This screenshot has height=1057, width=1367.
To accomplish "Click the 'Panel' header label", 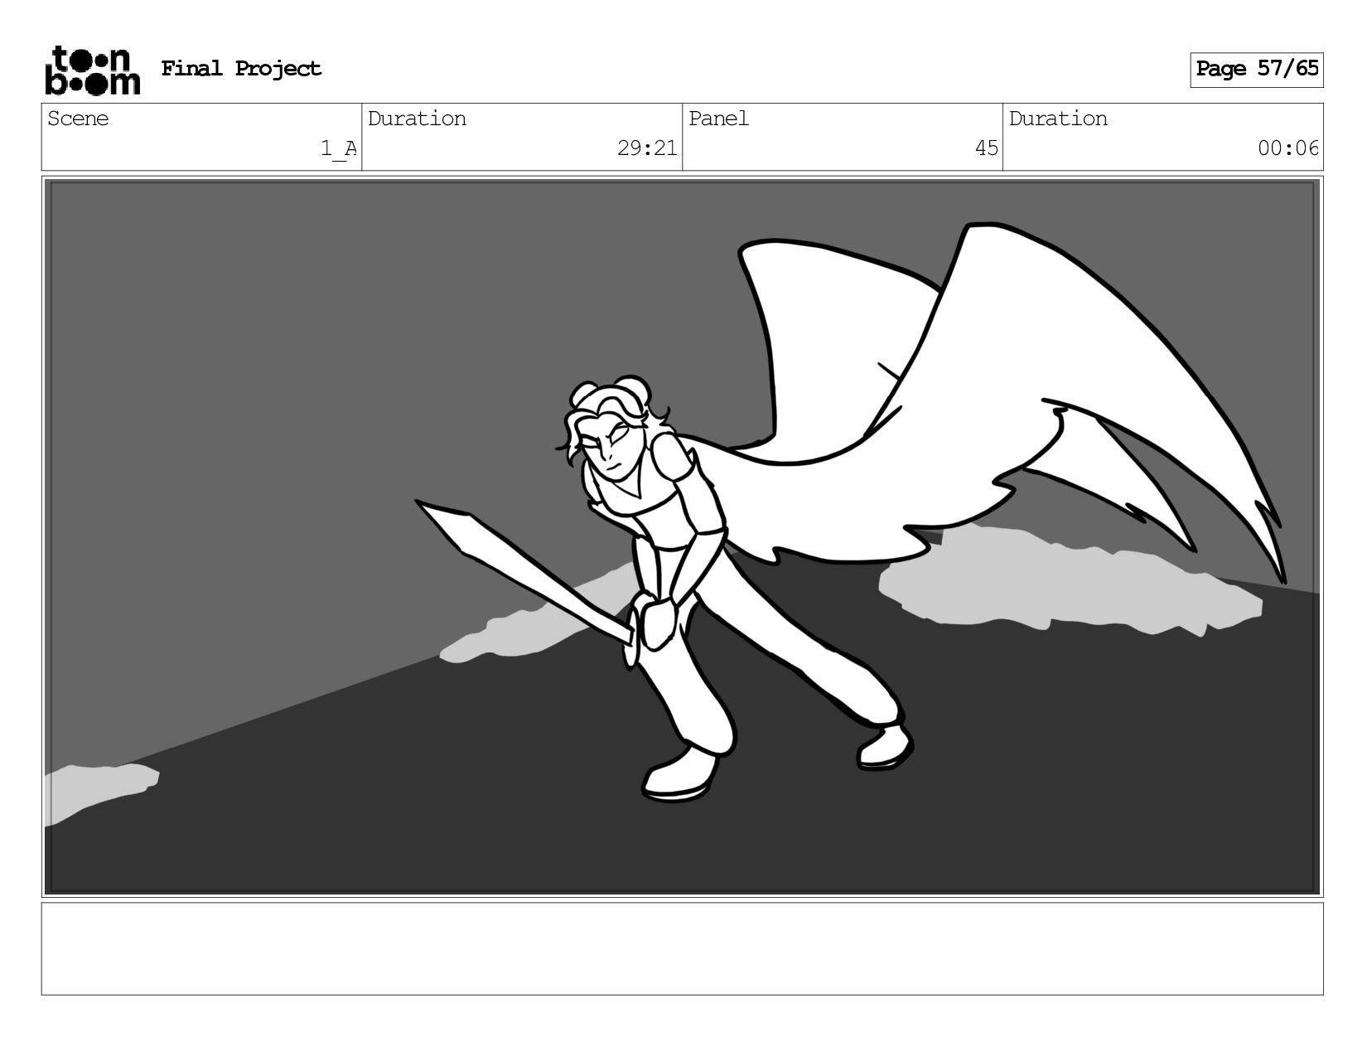I will tap(718, 119).
